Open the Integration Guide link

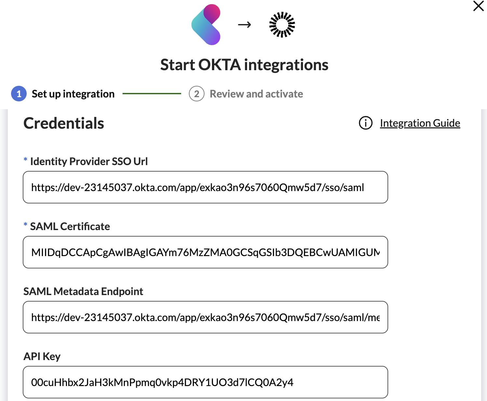pos(420,123)
